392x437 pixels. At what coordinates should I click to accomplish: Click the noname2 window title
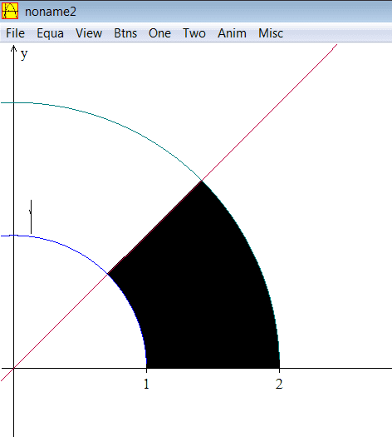coord(51,12)
